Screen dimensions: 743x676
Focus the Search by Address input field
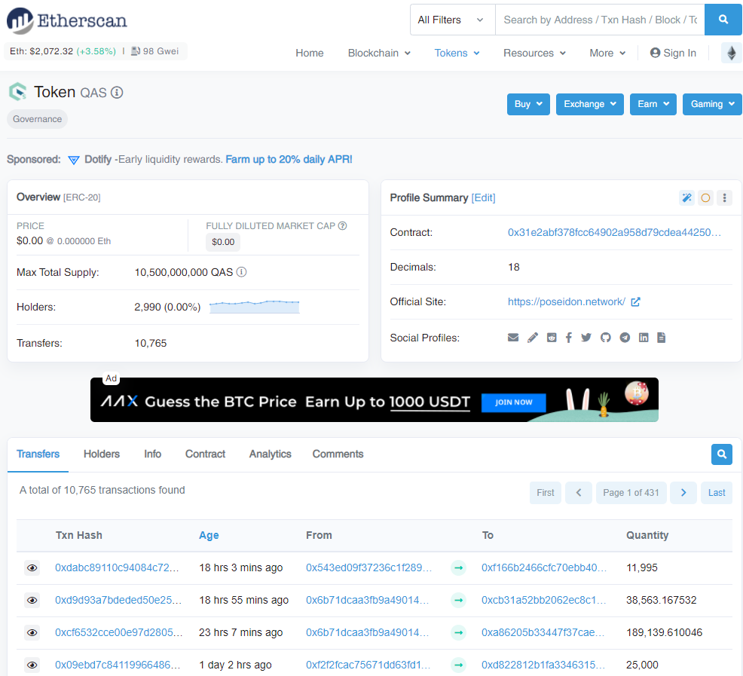(x=600, y=20)
